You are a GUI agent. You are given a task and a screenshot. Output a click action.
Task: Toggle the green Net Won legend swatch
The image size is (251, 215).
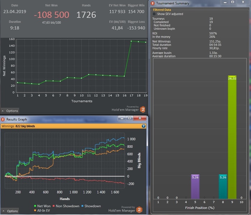tap(35, 206)
